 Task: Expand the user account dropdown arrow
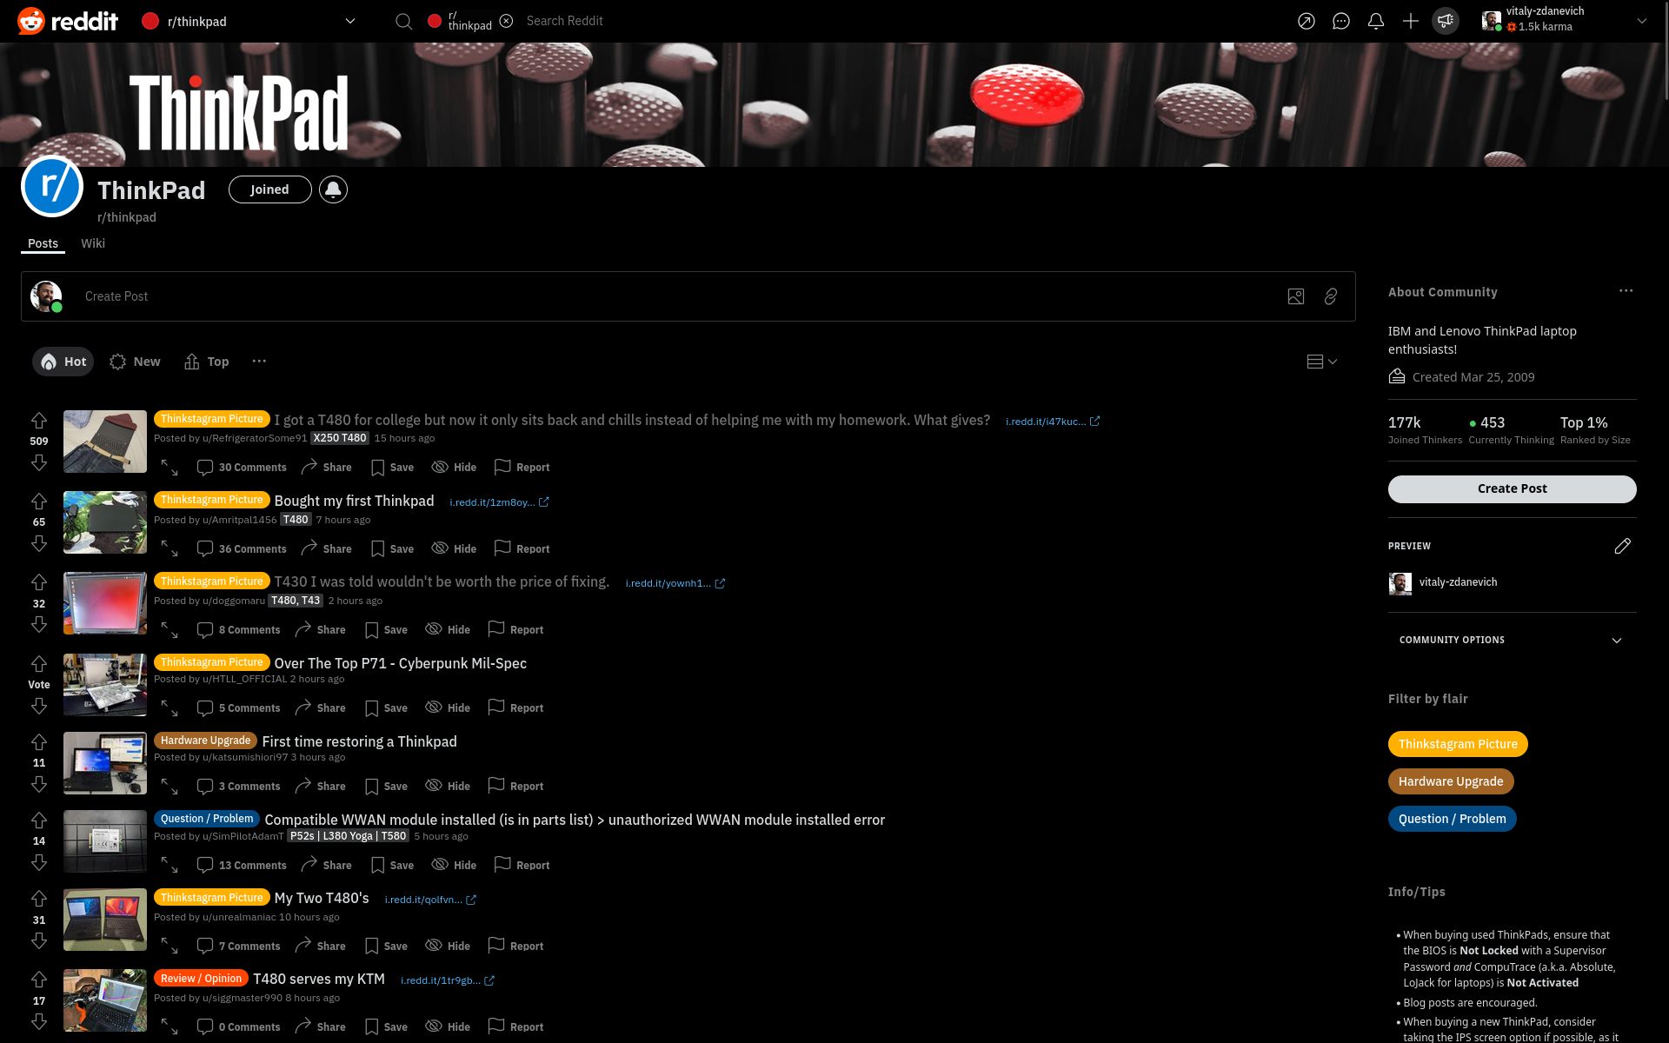[x=1646, y=19]
